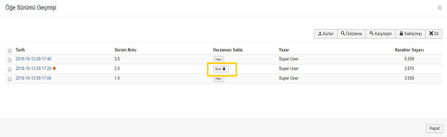The image size is (447, 137).
Task: Click the Sil delete button
Action: coord(433,34)
